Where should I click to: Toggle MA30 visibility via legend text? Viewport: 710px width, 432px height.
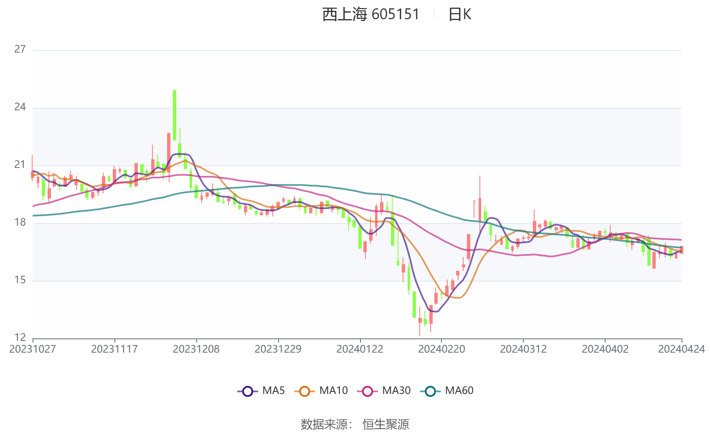pyautogui.click(x=396, y=391)
